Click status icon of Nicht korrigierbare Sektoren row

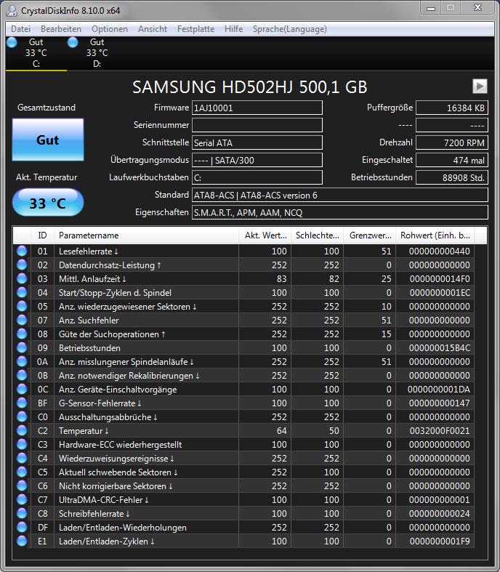point(22,486)
